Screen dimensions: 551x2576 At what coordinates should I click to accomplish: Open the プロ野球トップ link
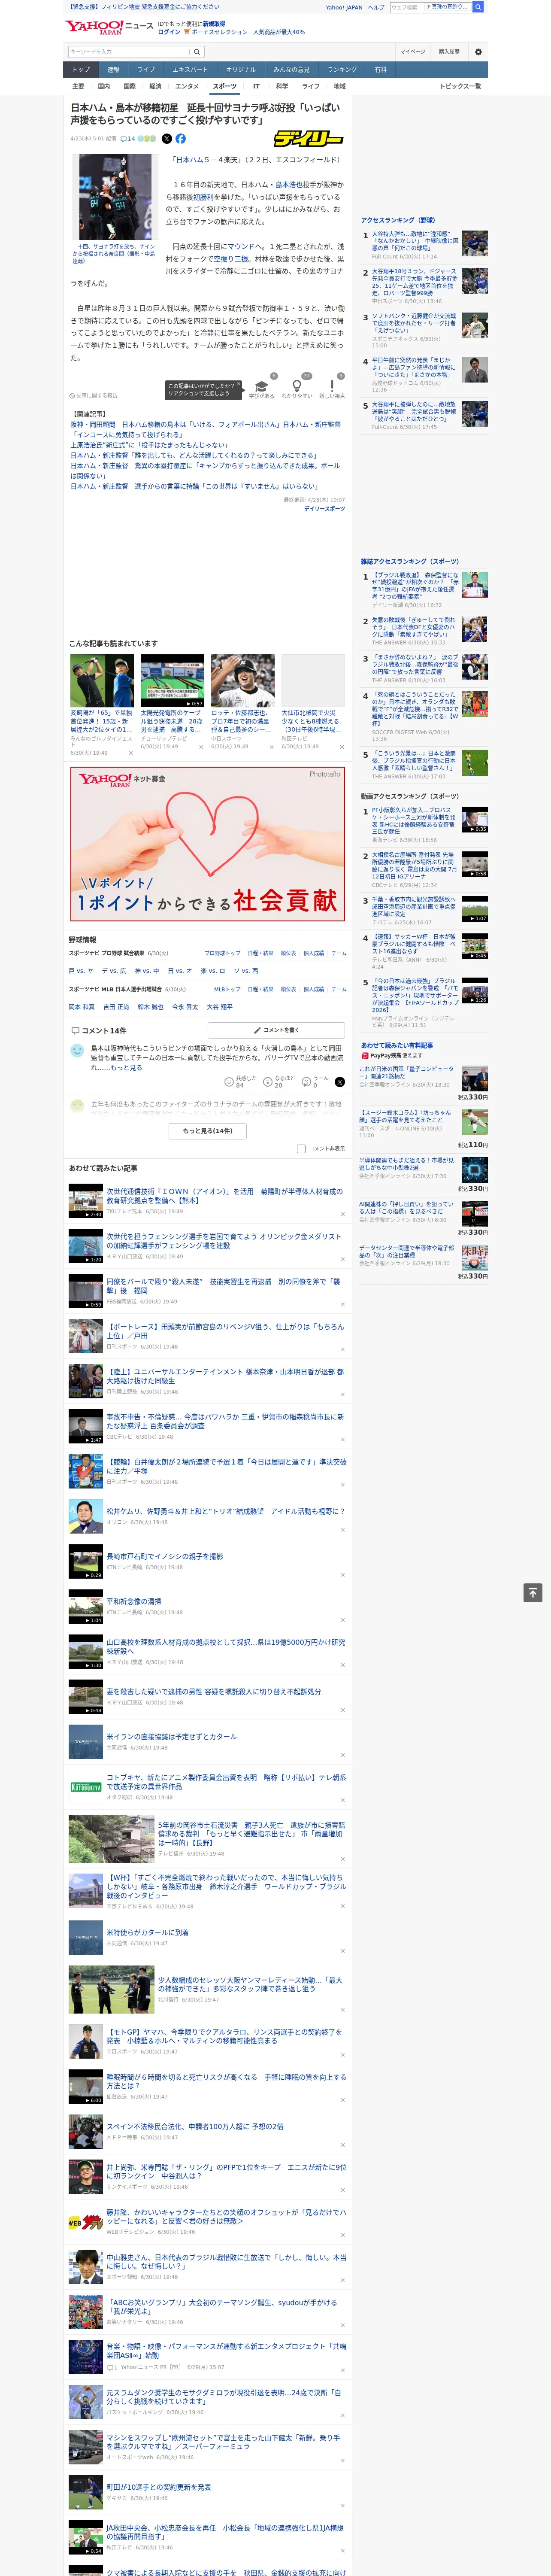coord(222,953)
